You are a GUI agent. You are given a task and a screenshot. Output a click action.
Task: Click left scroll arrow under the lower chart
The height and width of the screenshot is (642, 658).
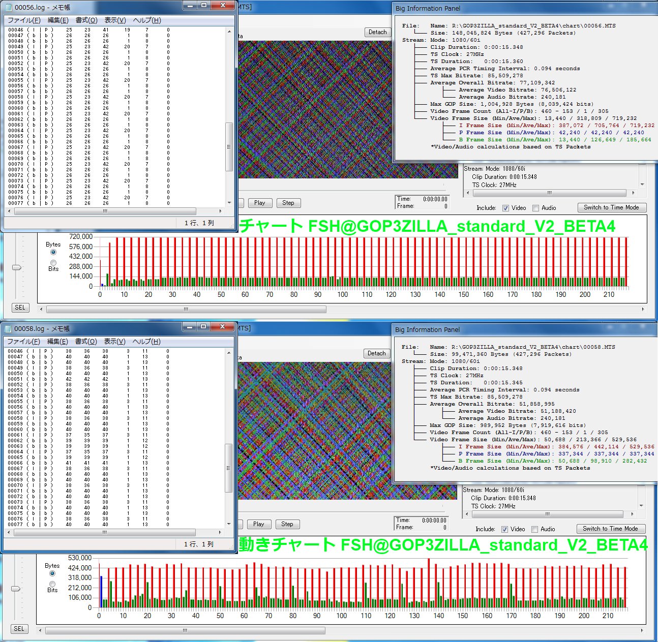click(40, 630)
